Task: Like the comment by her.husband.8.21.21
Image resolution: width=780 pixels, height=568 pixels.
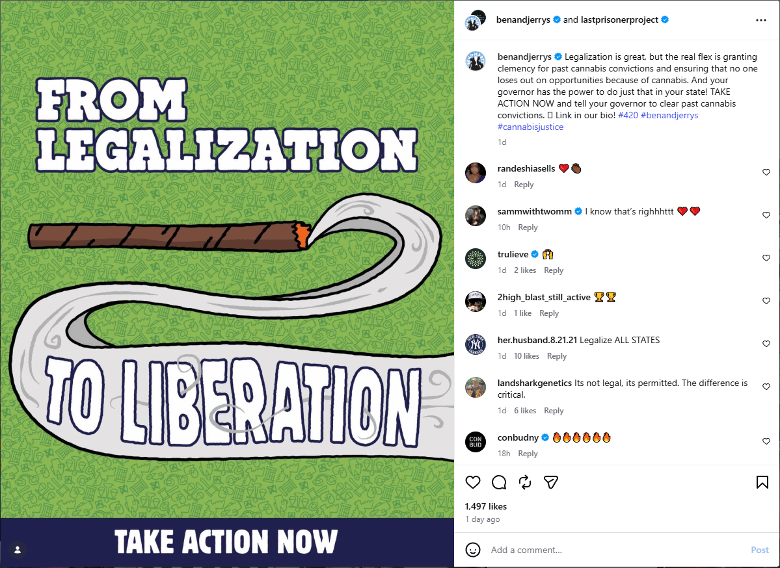Action: pyautogui.click(x=766, y=344)
